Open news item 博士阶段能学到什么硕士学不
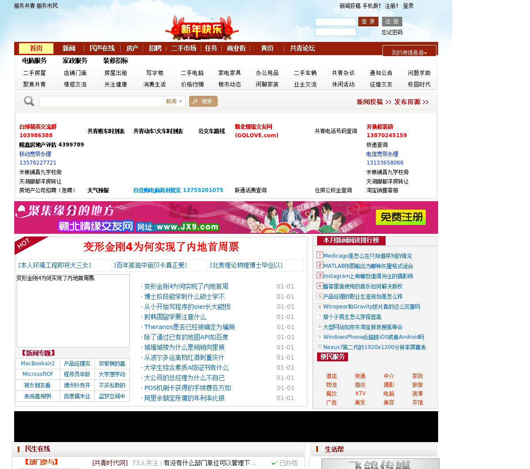This screenshot has width=530, height=469. tap(184, 296)
